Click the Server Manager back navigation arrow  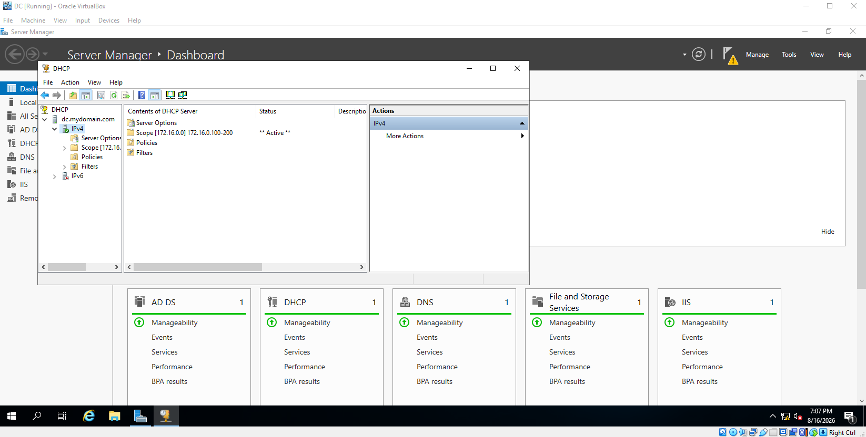pyautogui.click(x=15, y=54)
